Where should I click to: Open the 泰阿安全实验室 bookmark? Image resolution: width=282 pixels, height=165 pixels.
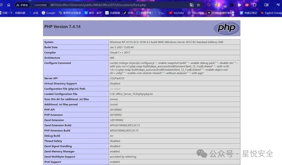[70, 13]
